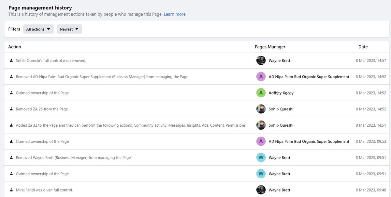391x197 pixels.
Task: Click Wayne Brett name in 14:57 row
Action: tap(280, 61)
